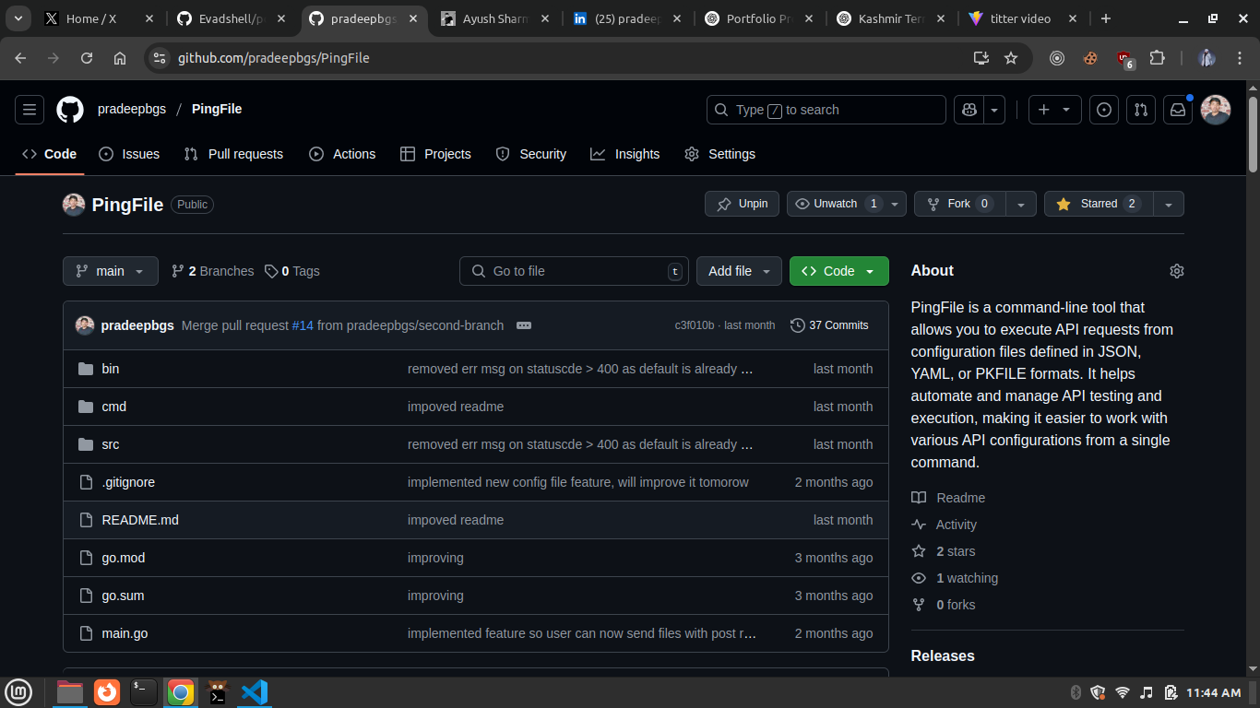Open the GitHub hamburger navigation menu
The width and height of the screenshot is (1260, 708).
[x=30, y=110]
